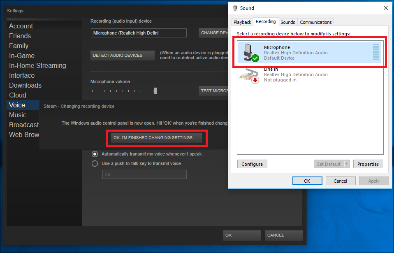Click OK in the Sound window
Viewport: 394px width, 253px height.
click(307, 181)
